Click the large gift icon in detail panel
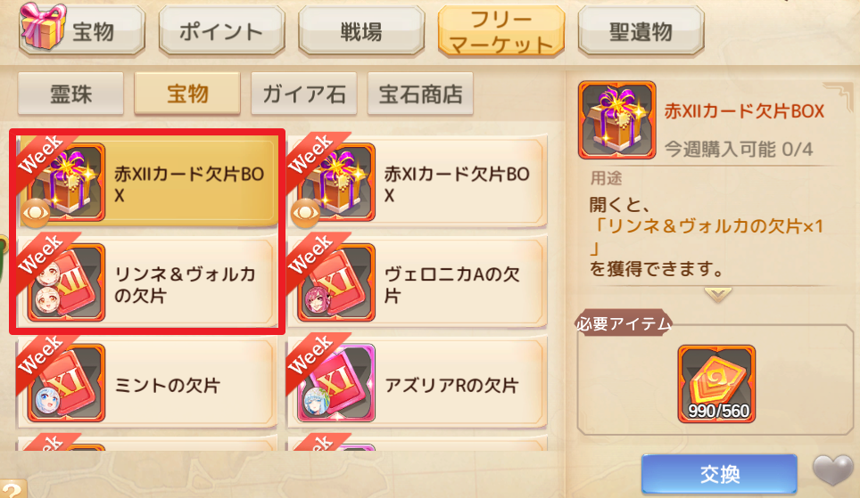This screenshot has height=498, width=860. 617,120
